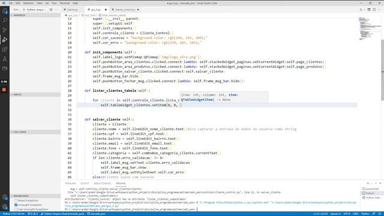Screen dimensions: 384x216
Task: Click Python Arquivo Atual debug config in status bar
Action: click(62, 214)
